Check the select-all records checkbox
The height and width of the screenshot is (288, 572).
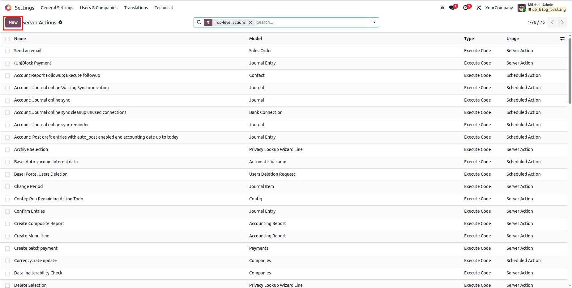coord(7,39)
